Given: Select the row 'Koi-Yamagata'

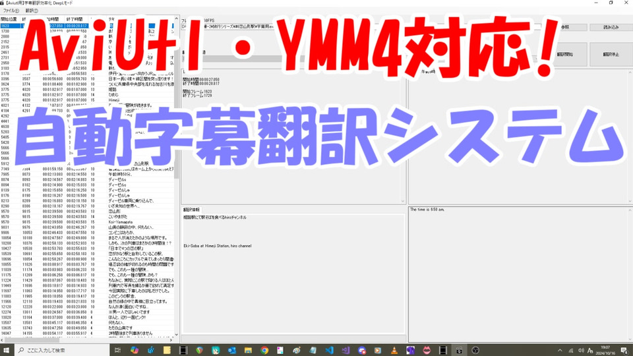Looking at the screenshot, I should (87, 222).
